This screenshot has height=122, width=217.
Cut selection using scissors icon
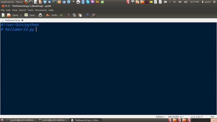pos(68,15)
